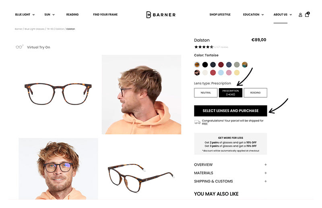Choose the black color swatch

(205, 65)
